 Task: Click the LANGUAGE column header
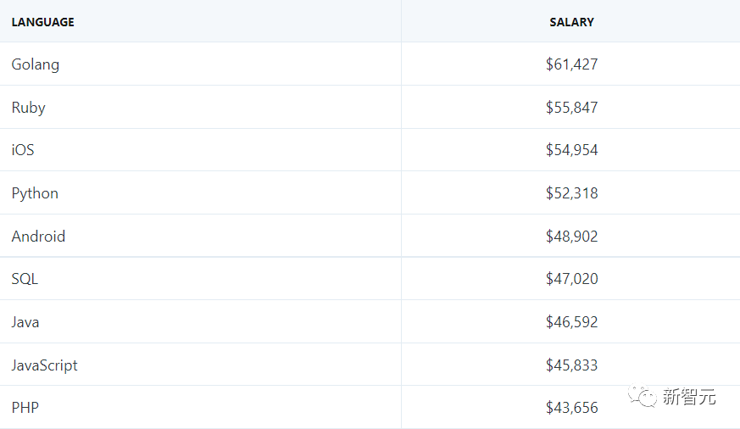[x=43, y=22]
